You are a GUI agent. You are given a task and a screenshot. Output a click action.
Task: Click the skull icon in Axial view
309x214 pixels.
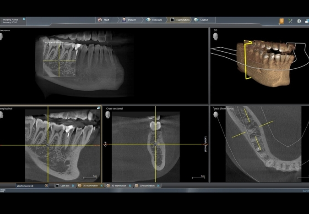tap(216, 114)
